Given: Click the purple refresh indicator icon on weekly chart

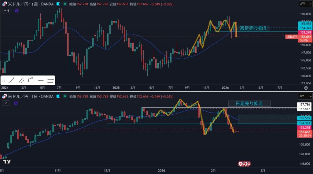Looking at the screenshot, I should 17,10.
